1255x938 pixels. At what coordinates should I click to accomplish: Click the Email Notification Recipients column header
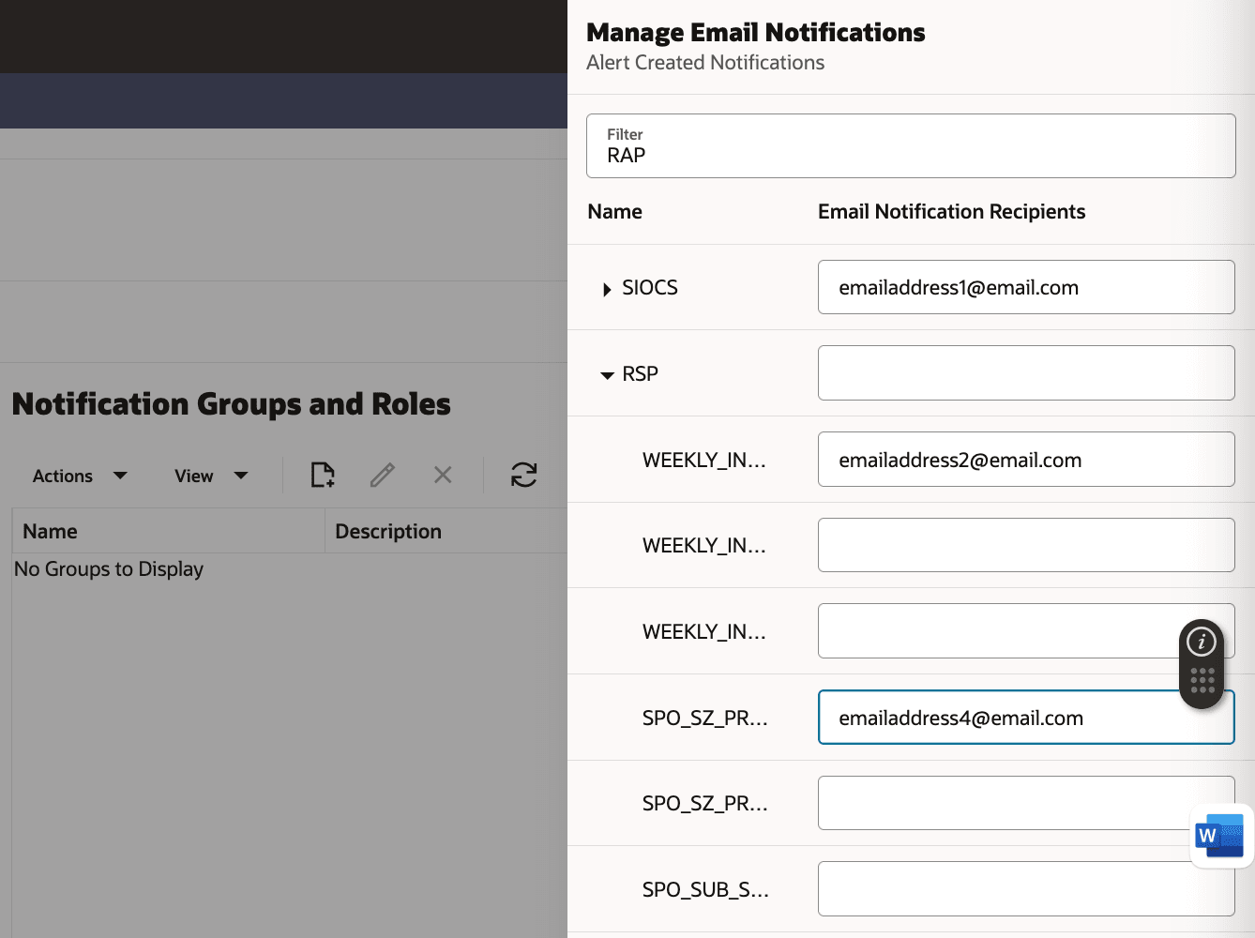pos(951,212)
